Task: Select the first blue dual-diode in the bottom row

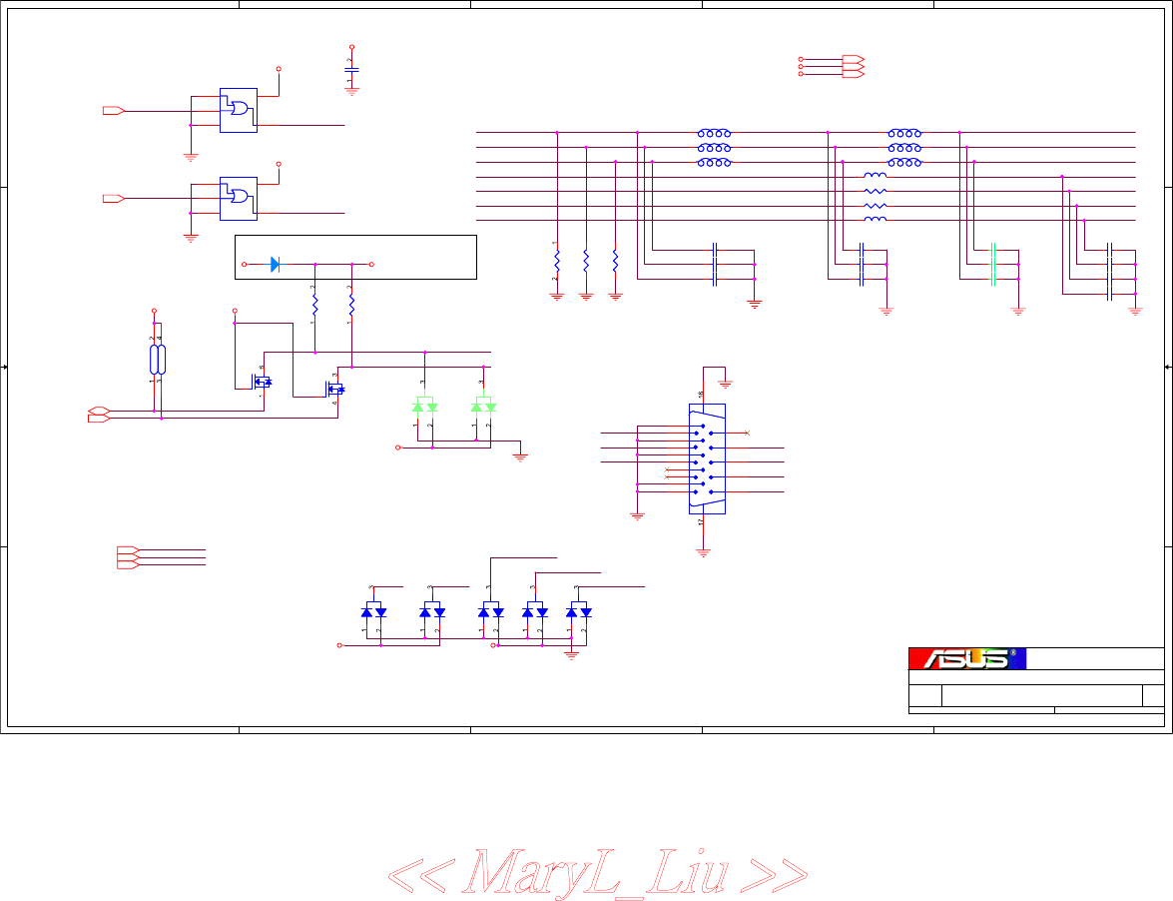Action: coord(373,610)
